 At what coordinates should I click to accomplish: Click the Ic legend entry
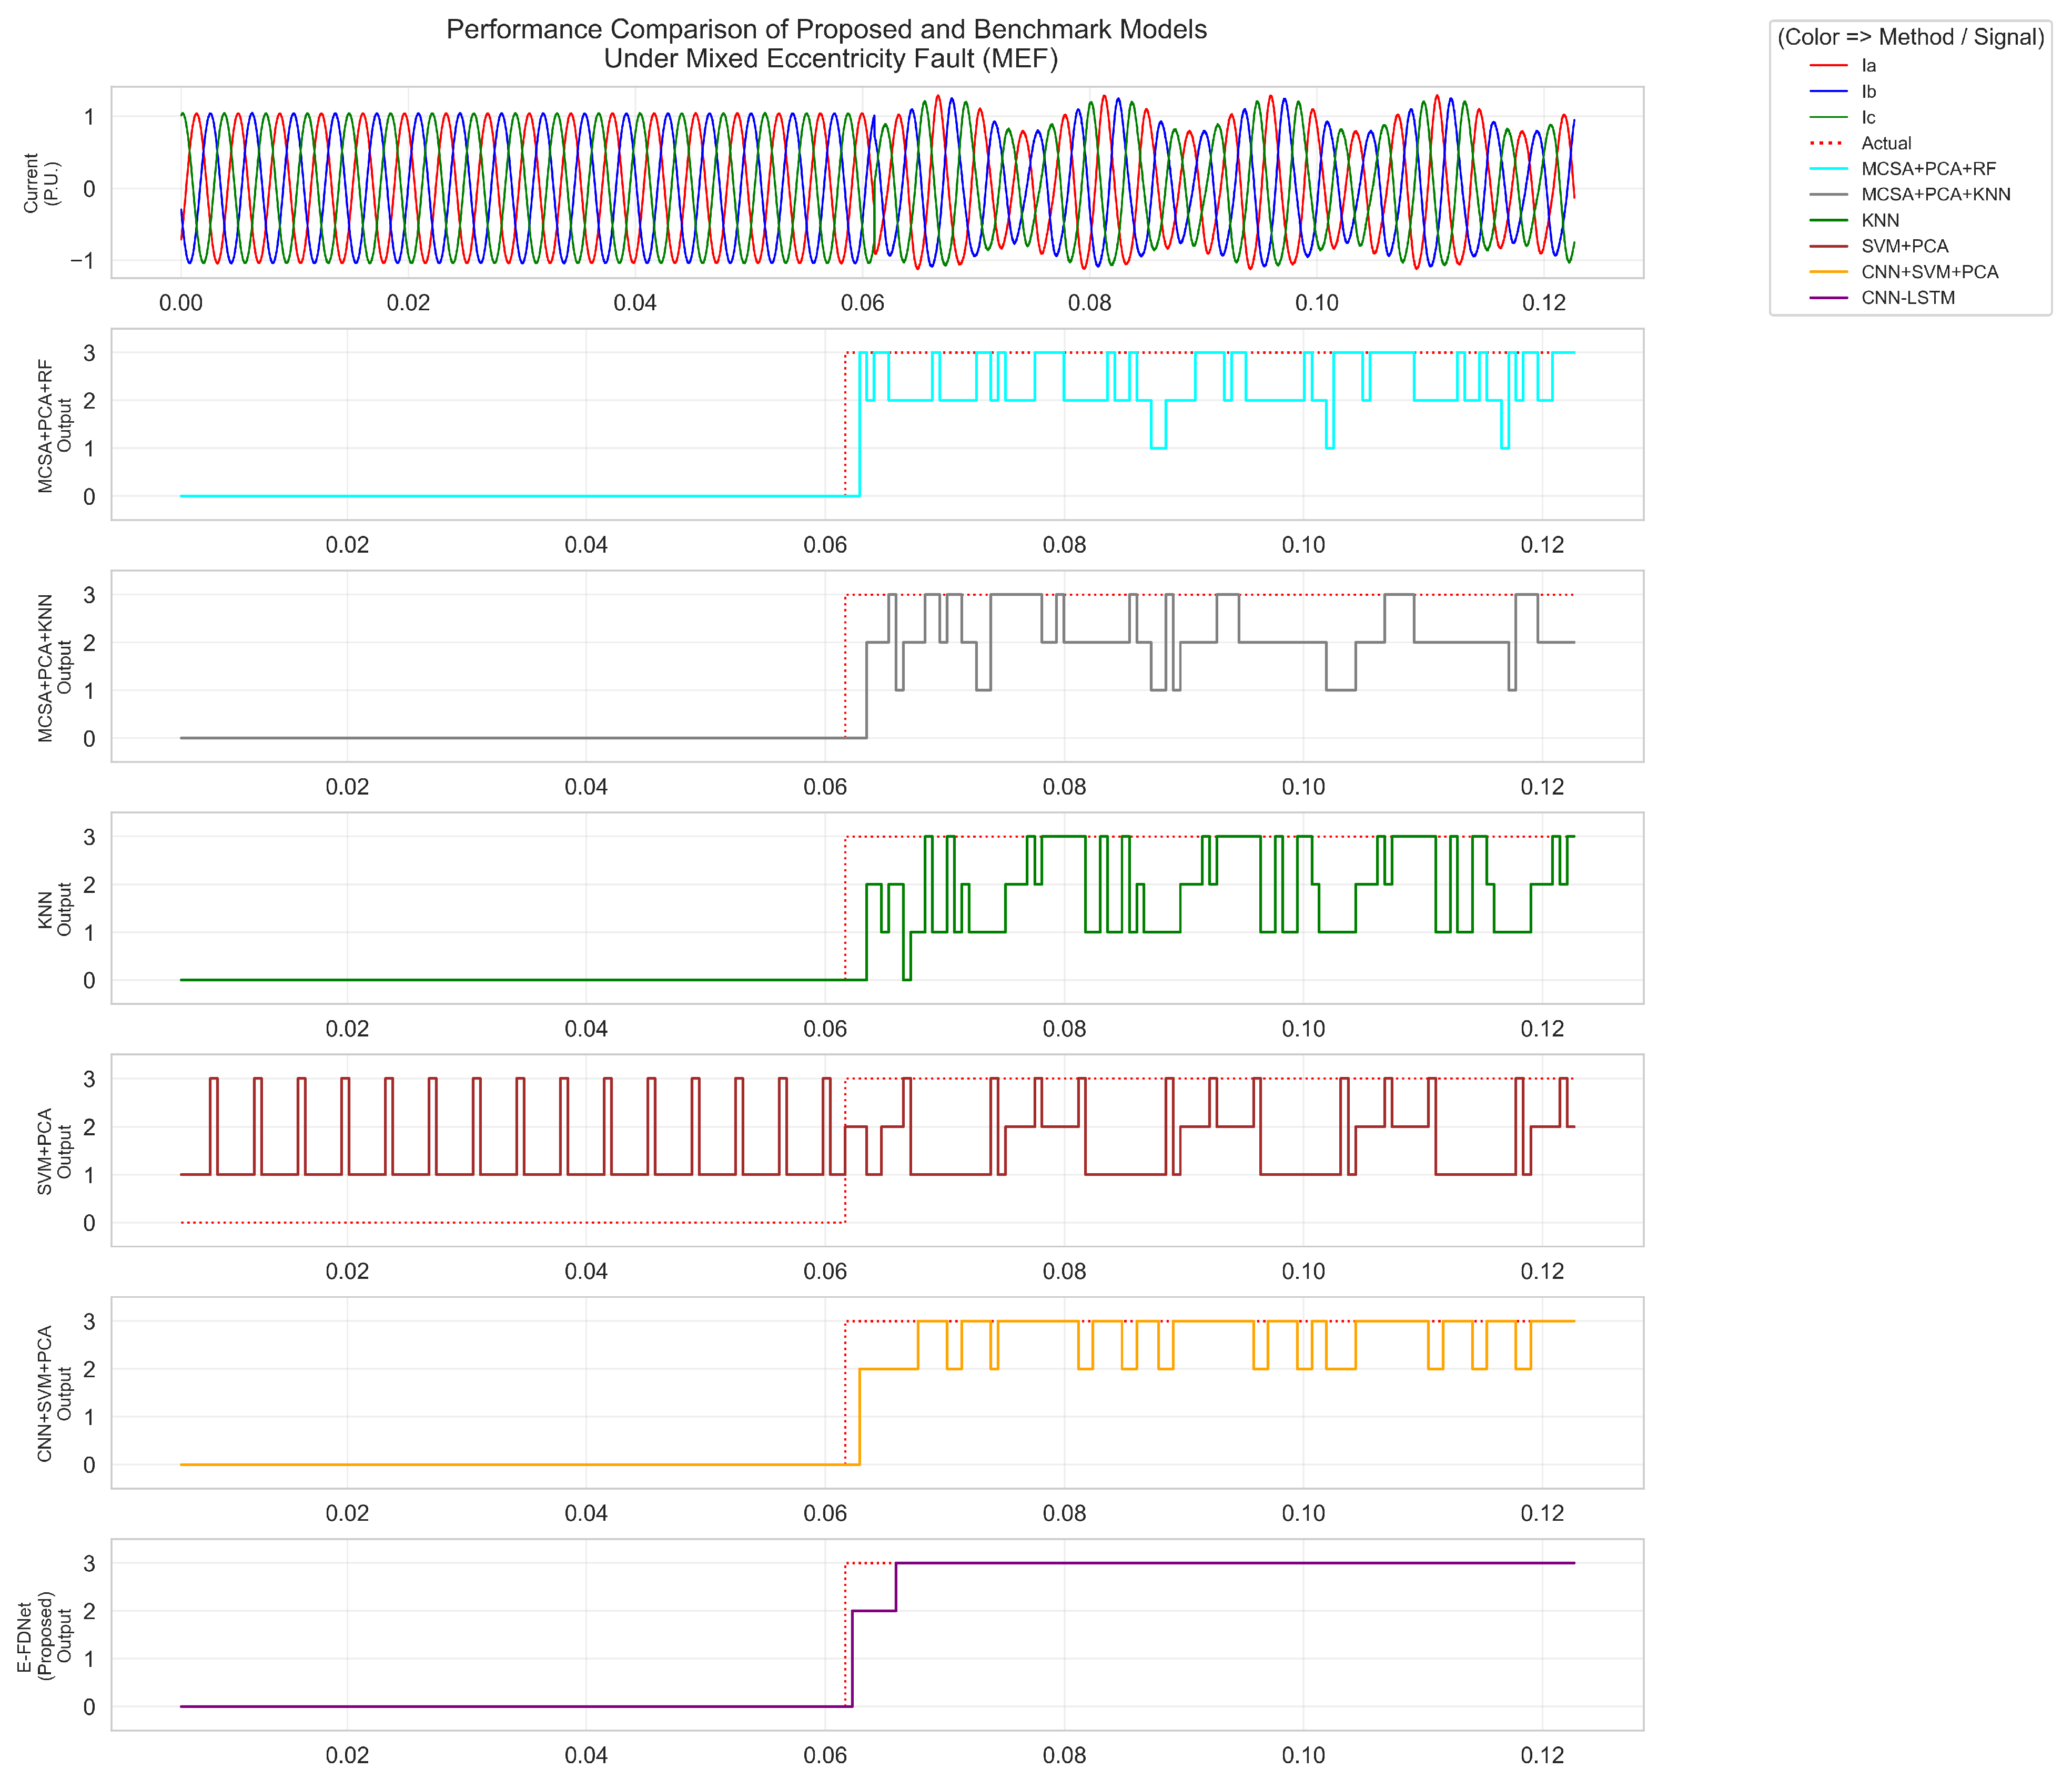(x=1867, y=118)
